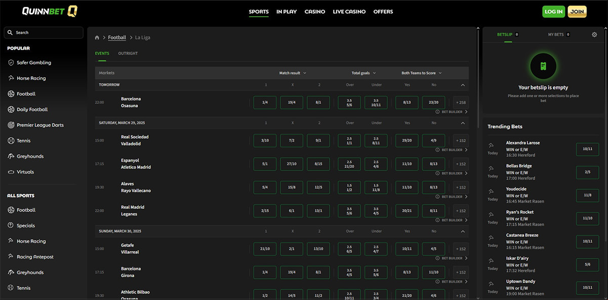Open the Total goals market dropdown
The height and width of the screenshot is (300, 608).
(363, 73)
